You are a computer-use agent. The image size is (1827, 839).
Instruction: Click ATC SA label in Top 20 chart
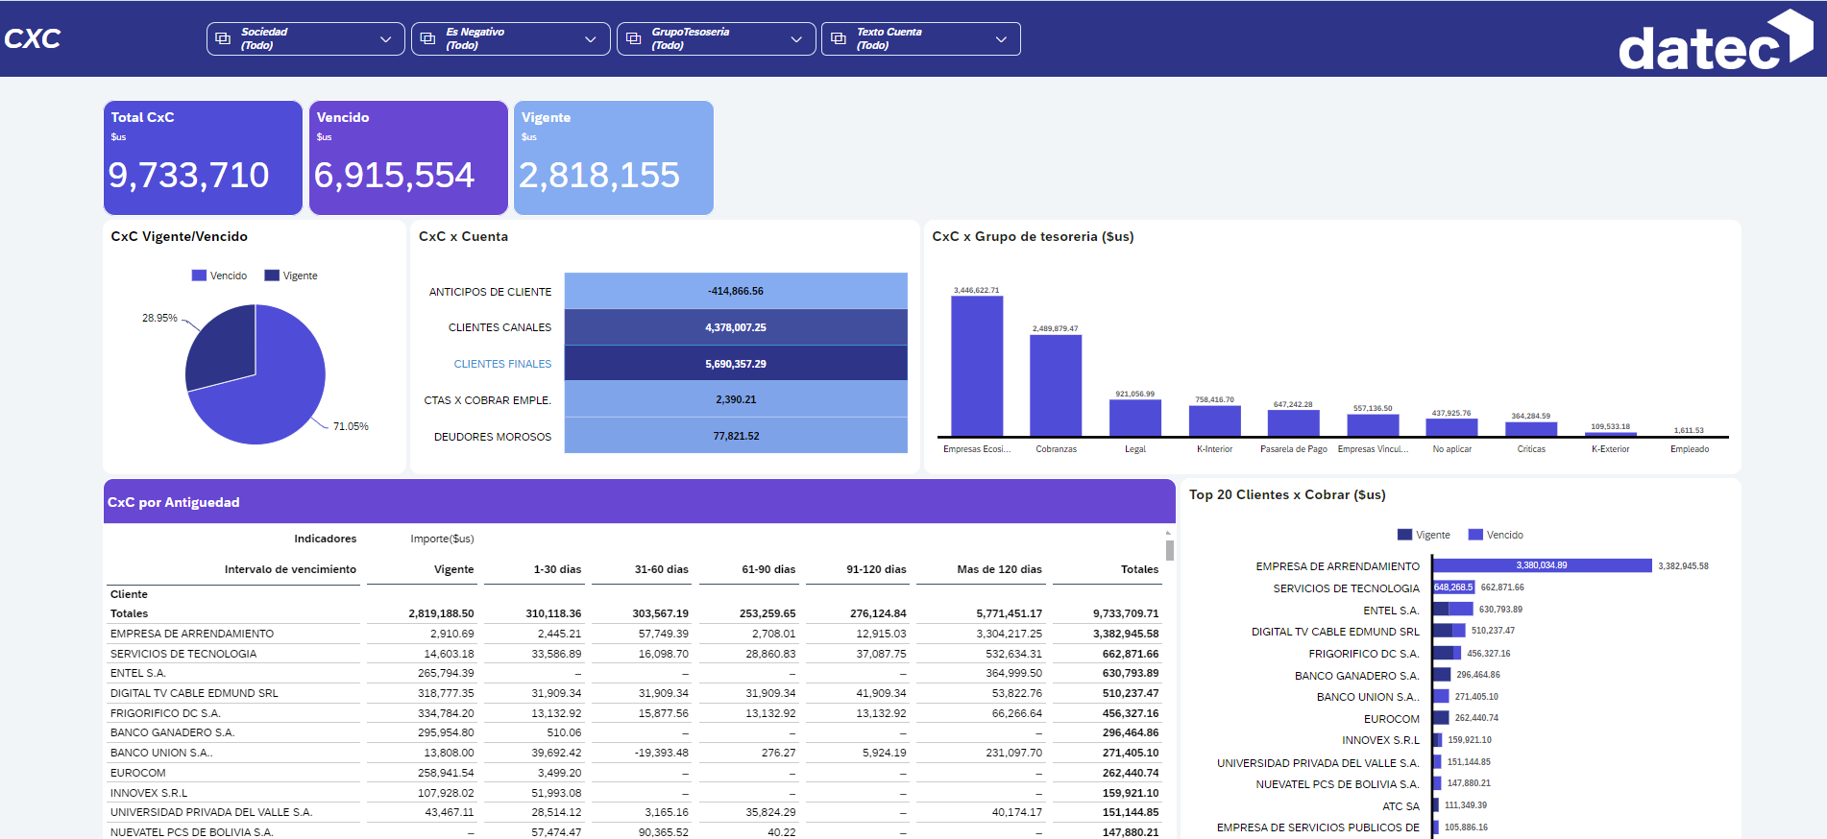1401,806
